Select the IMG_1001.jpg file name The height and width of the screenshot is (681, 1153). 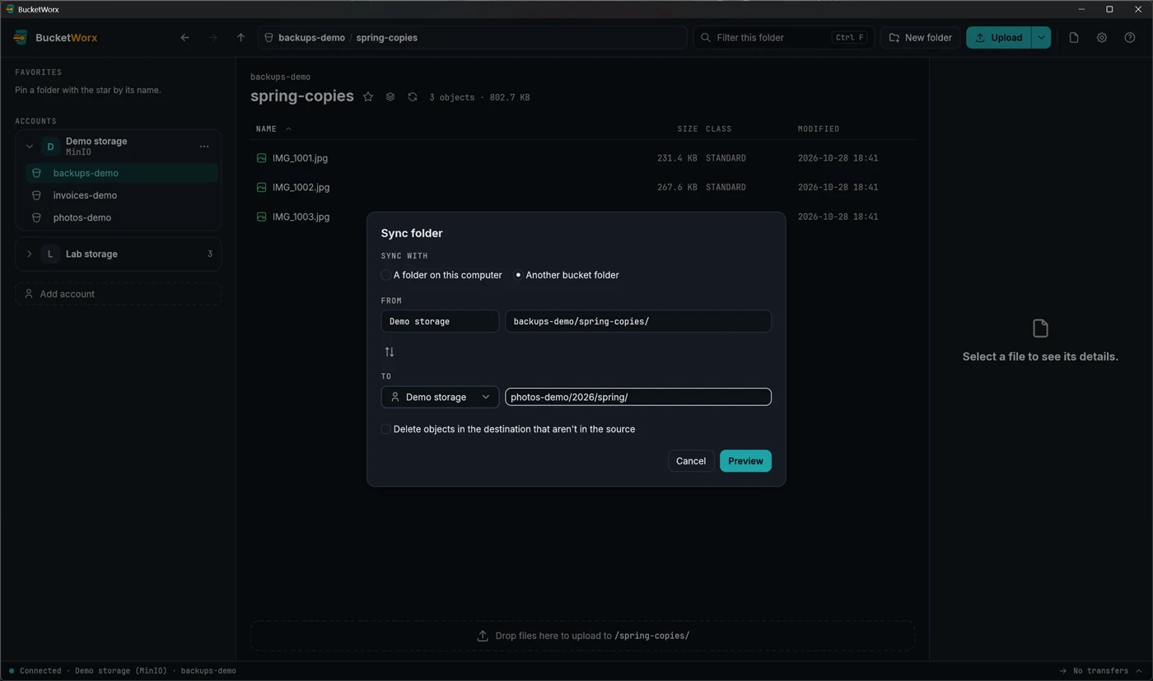[300, 158]
